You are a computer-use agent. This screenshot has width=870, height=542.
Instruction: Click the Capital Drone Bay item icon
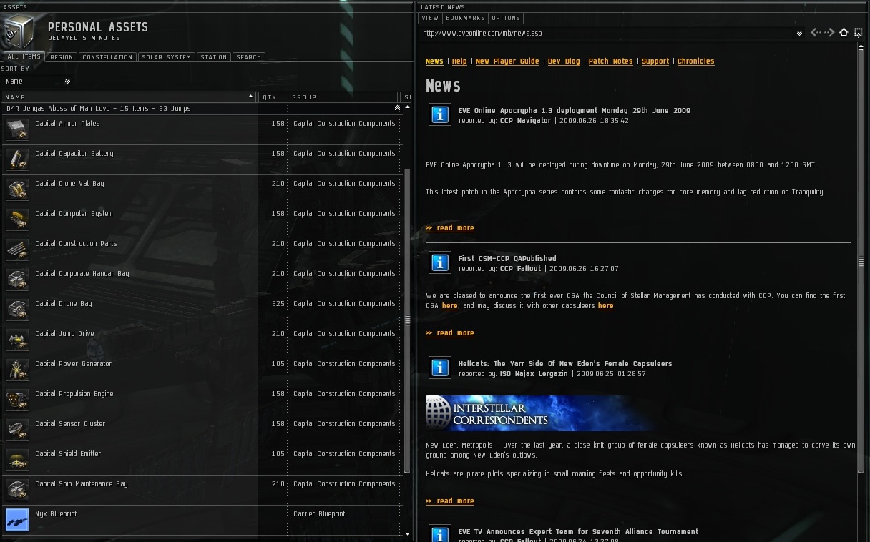point(17,310)
